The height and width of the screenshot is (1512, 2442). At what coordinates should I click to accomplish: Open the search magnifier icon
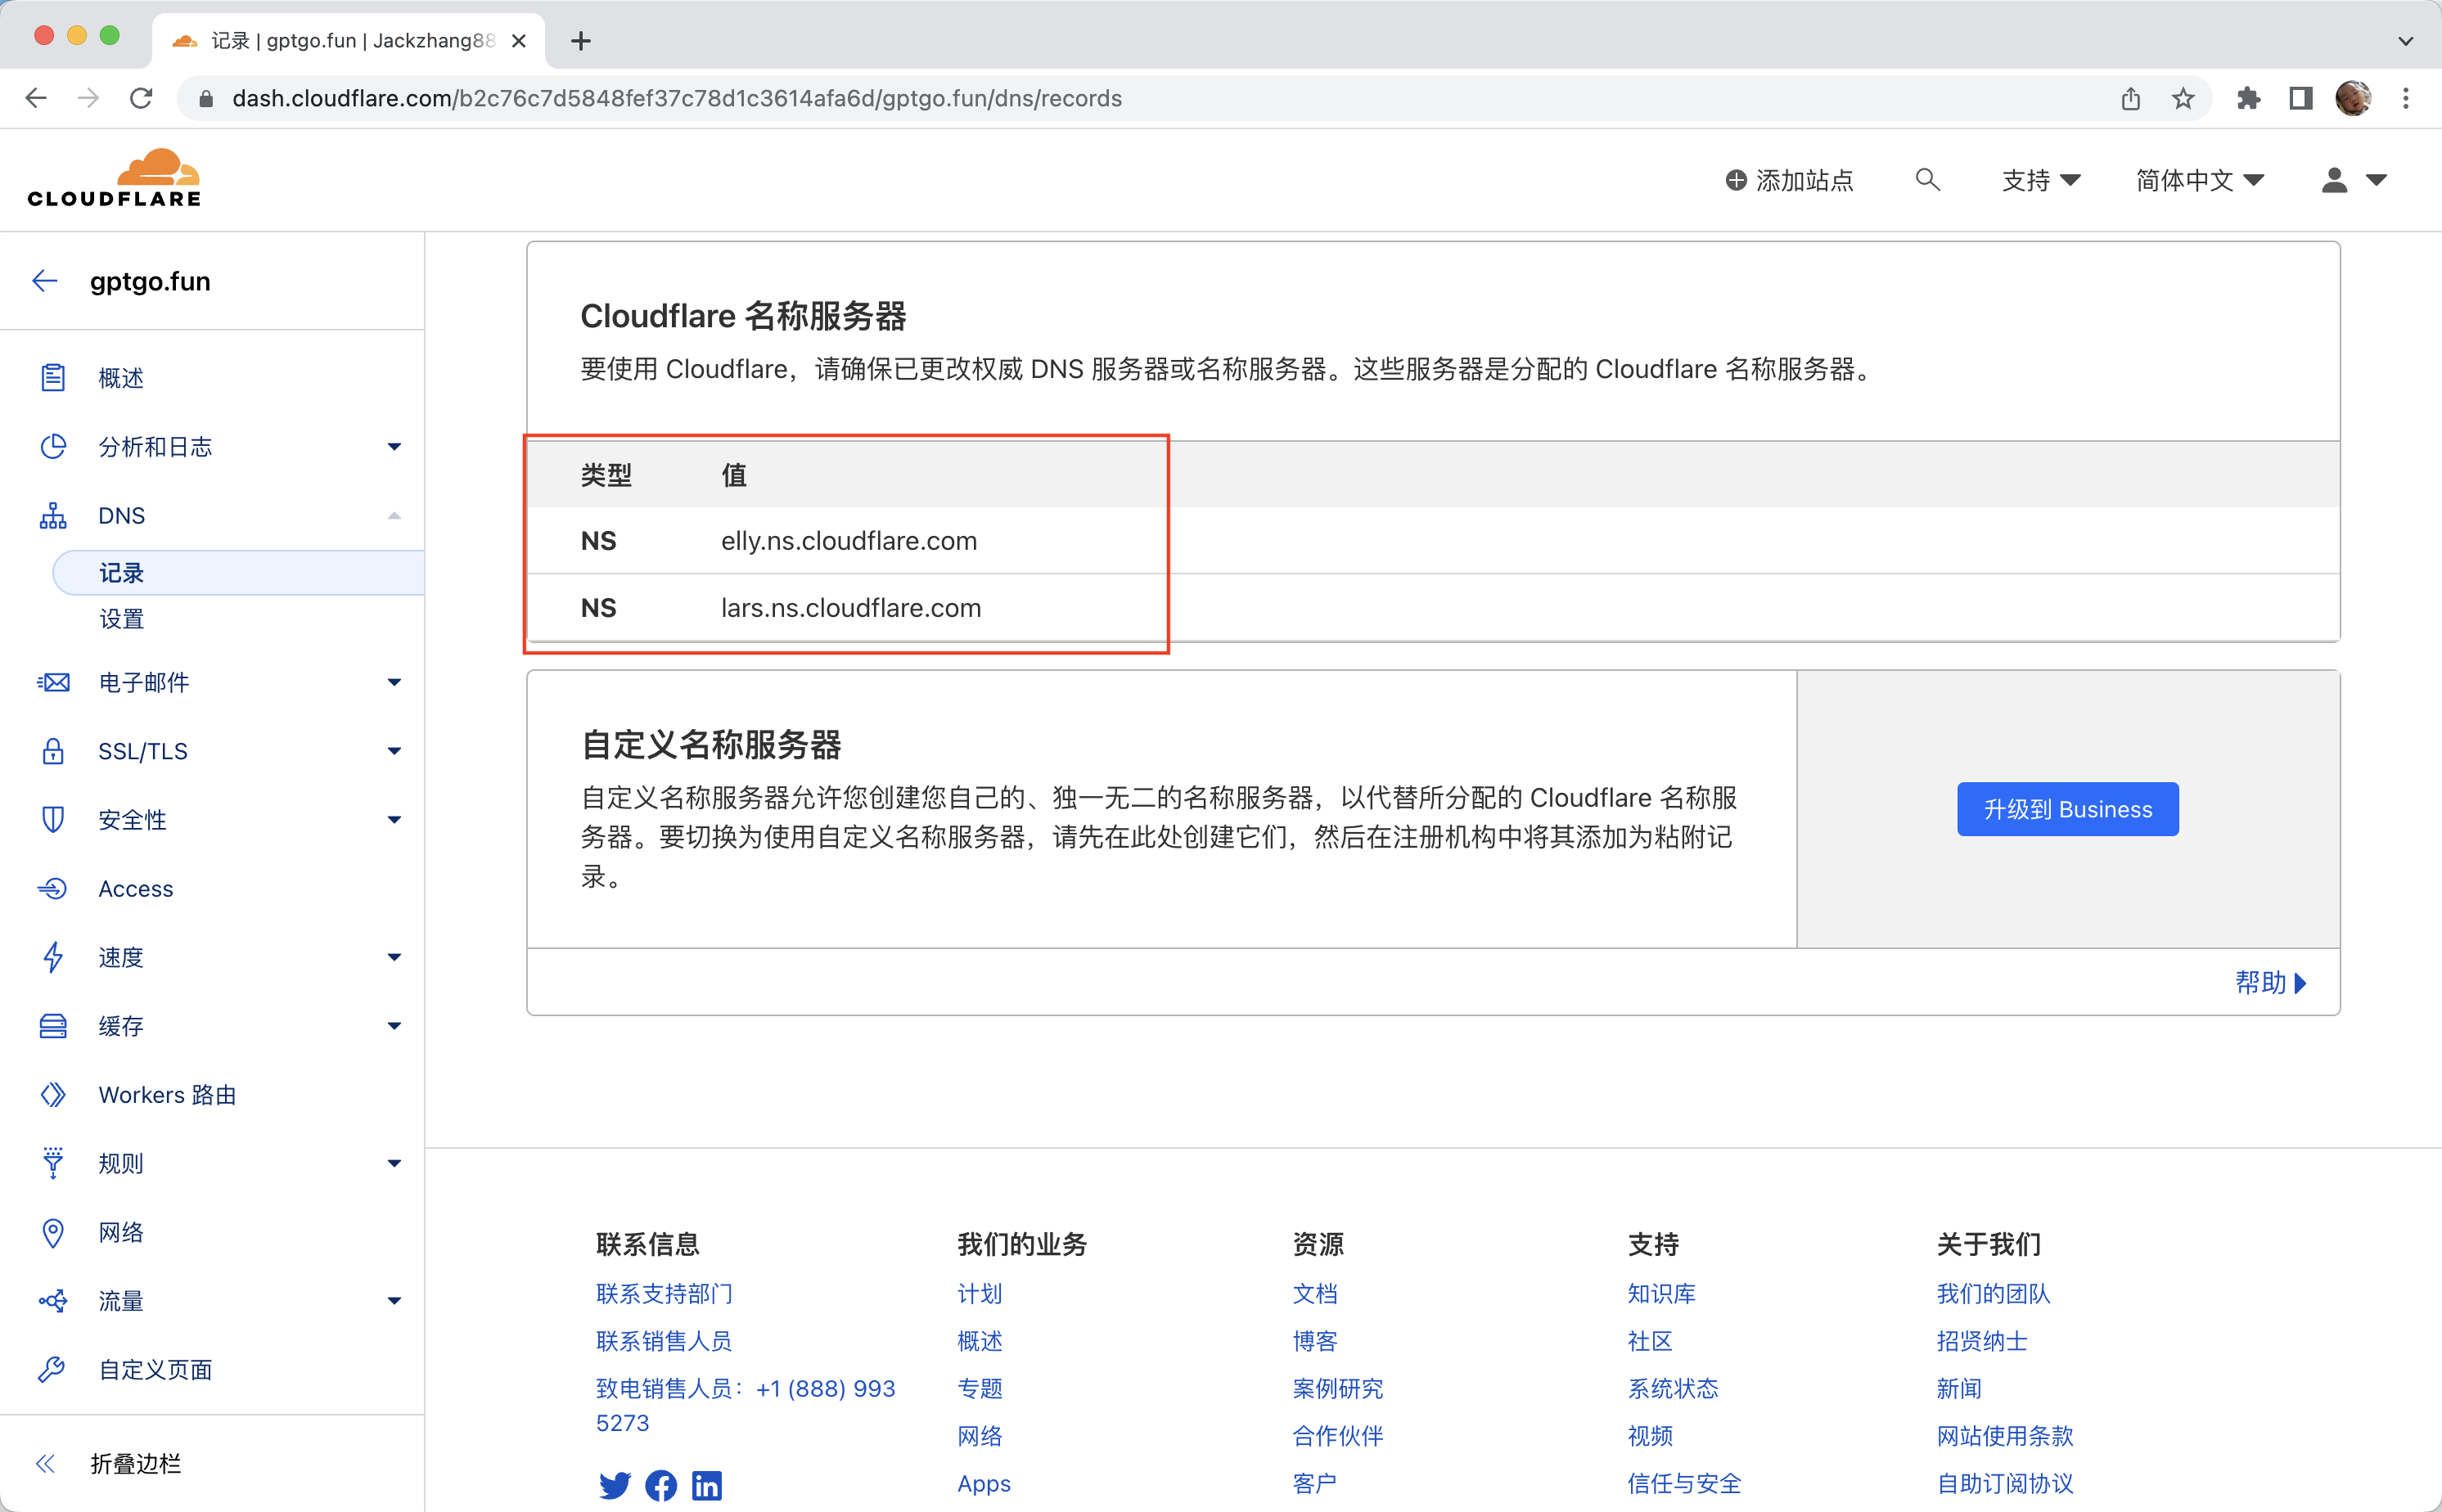[1927, 180]
